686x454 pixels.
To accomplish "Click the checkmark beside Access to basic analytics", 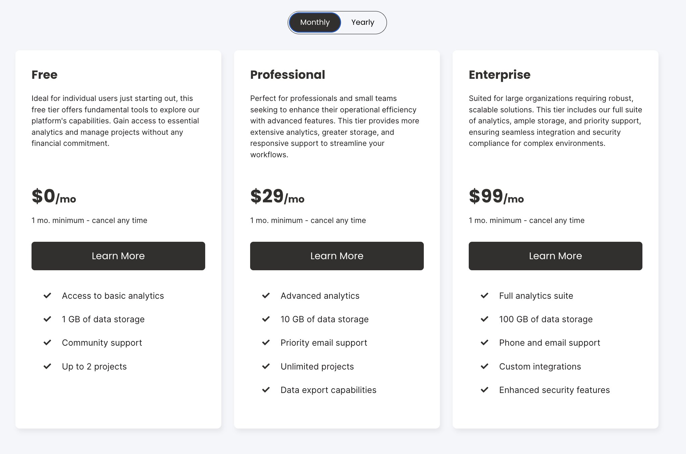I will tap(47, 295).
